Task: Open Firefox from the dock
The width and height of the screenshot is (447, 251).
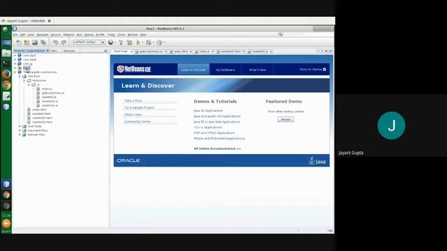Action: pos(6,74)
